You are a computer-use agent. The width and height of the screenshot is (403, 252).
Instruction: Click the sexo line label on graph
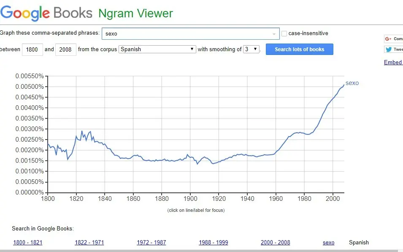tap(352, 83)
